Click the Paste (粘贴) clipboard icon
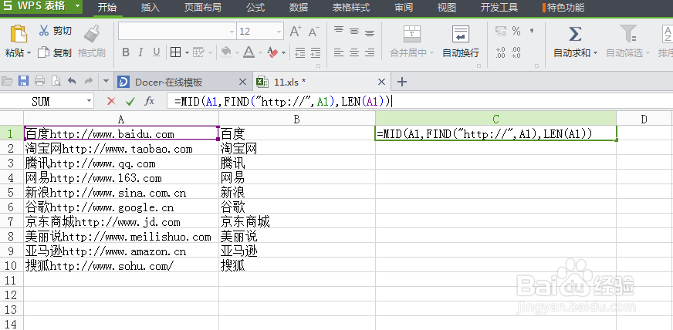This screenshot has width=673, height=330. (x=18, y=34)
